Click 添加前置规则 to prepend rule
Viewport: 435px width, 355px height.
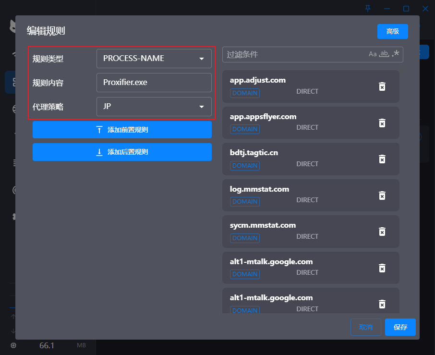pyautogui.click(x=122, y=130)
